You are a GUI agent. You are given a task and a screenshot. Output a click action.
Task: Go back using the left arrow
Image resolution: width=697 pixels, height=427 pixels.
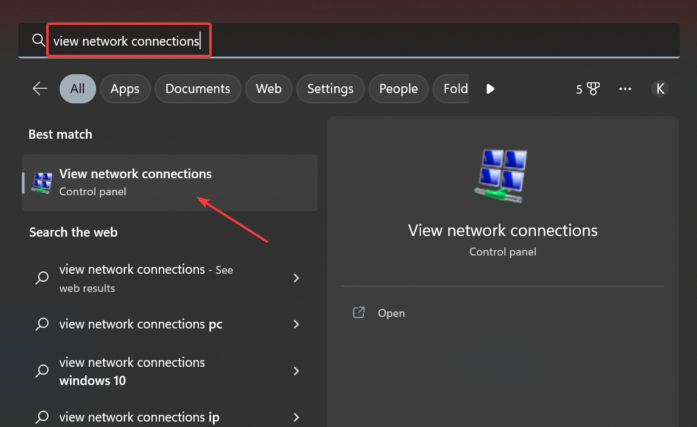tap(40, 88)
